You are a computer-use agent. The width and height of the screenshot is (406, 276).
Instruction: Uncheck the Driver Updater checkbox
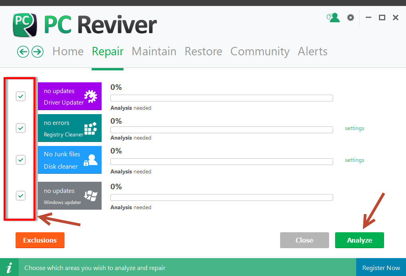[21, 96]
